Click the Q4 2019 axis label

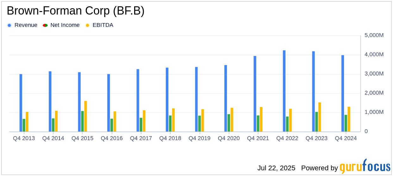coord(200,138)
